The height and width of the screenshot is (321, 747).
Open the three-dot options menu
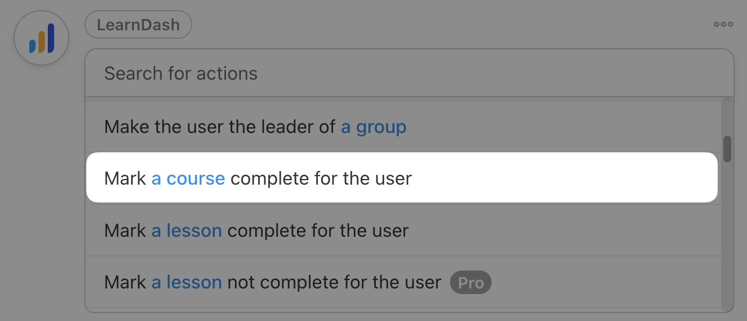pyautogui.click(x=723, y=24)
